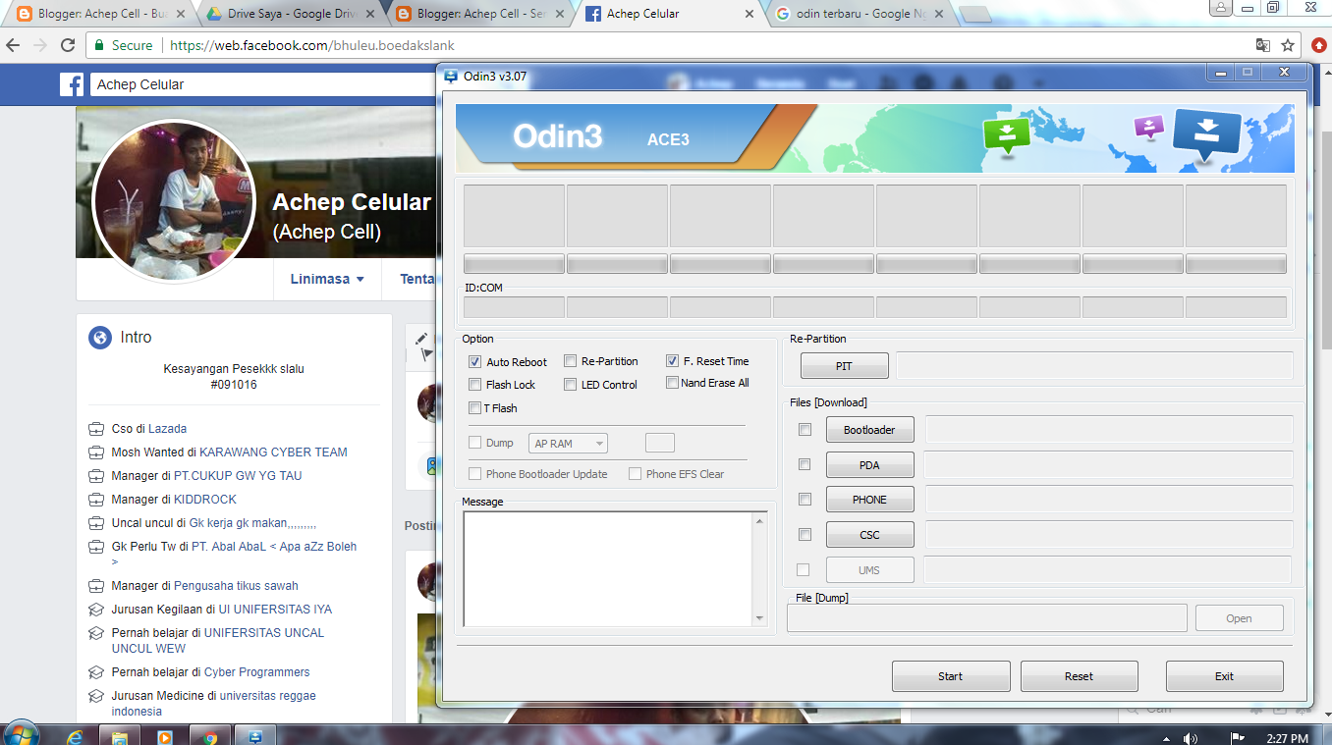Open a new Chrome tab
The image size is (1332, 745).
(x=974, y=15)
